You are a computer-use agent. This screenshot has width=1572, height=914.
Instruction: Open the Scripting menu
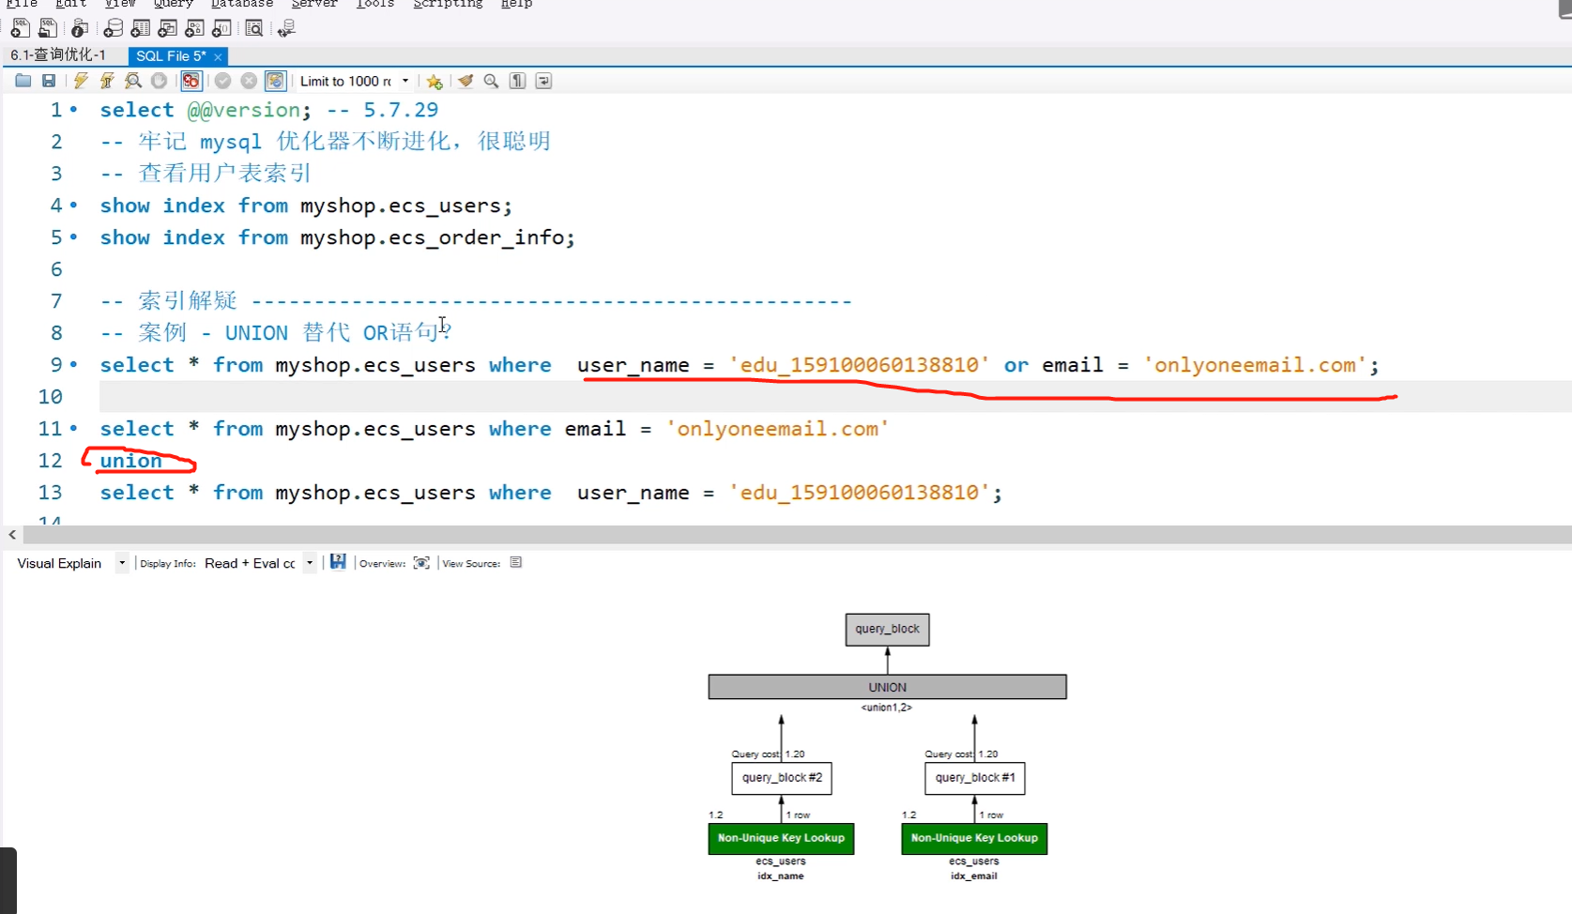(449, 4)
